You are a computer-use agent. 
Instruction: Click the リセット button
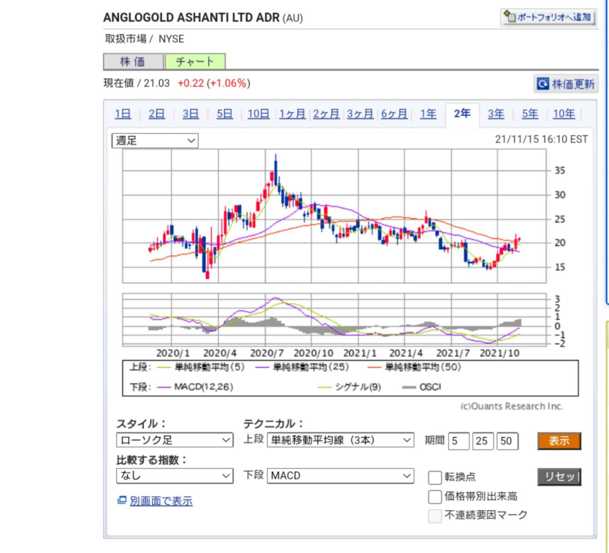[x=559, y=477]
